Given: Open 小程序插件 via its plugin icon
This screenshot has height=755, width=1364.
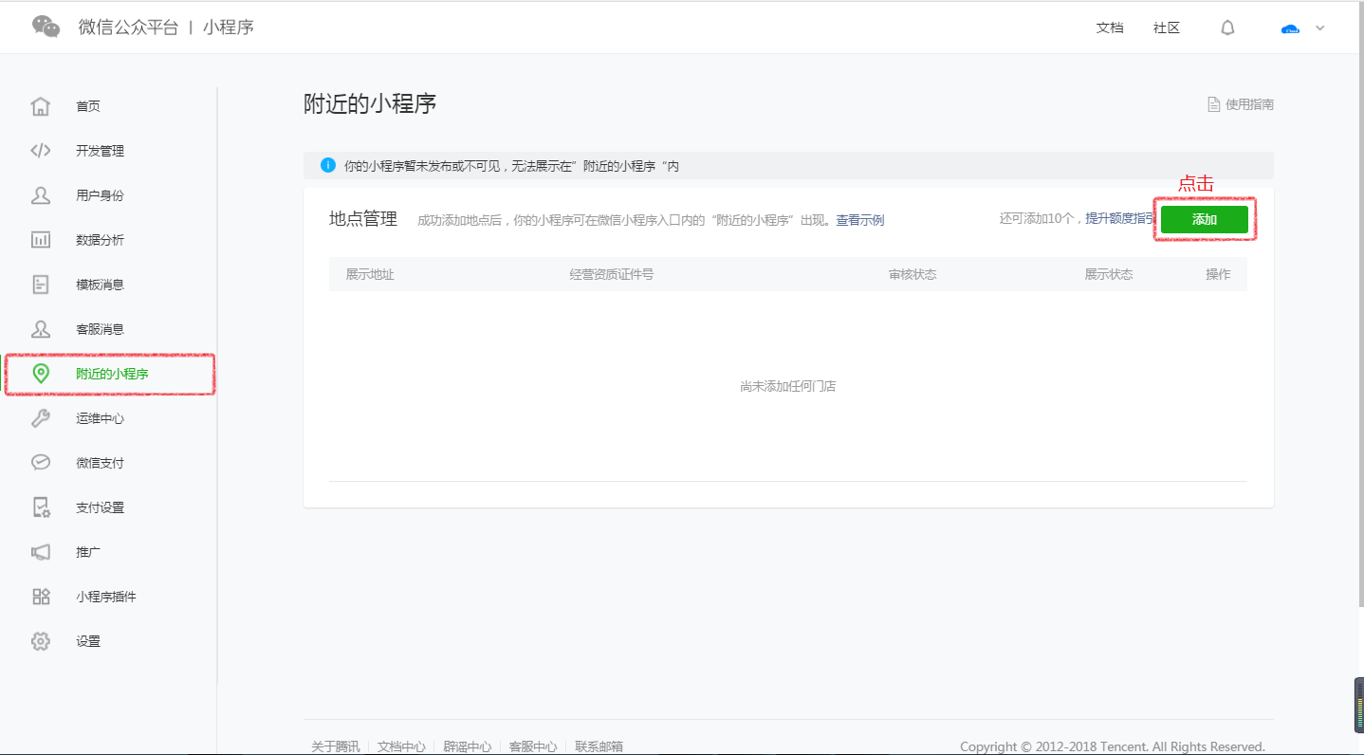Looking at the screenshot, I should point(41,596).
